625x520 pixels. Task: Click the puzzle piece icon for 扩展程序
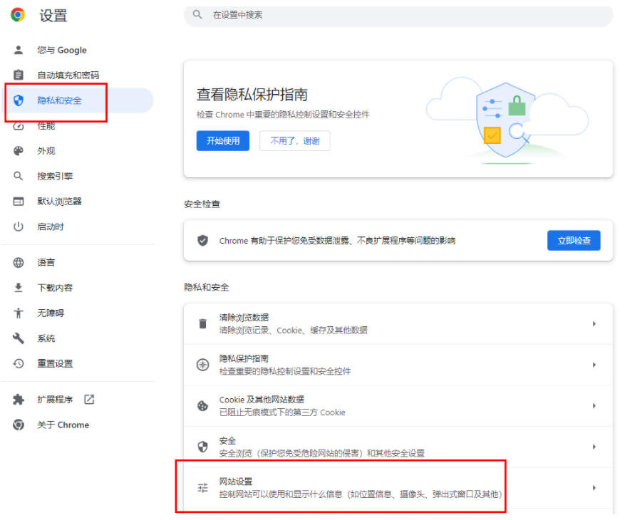point(19,400)
